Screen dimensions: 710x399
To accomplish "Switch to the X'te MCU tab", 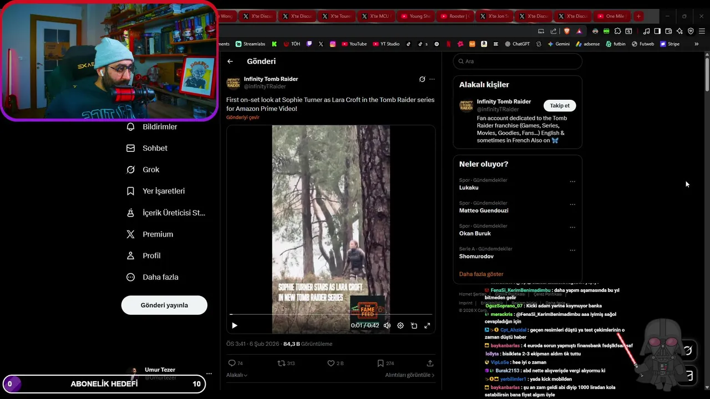I will [x=376, y=16].
